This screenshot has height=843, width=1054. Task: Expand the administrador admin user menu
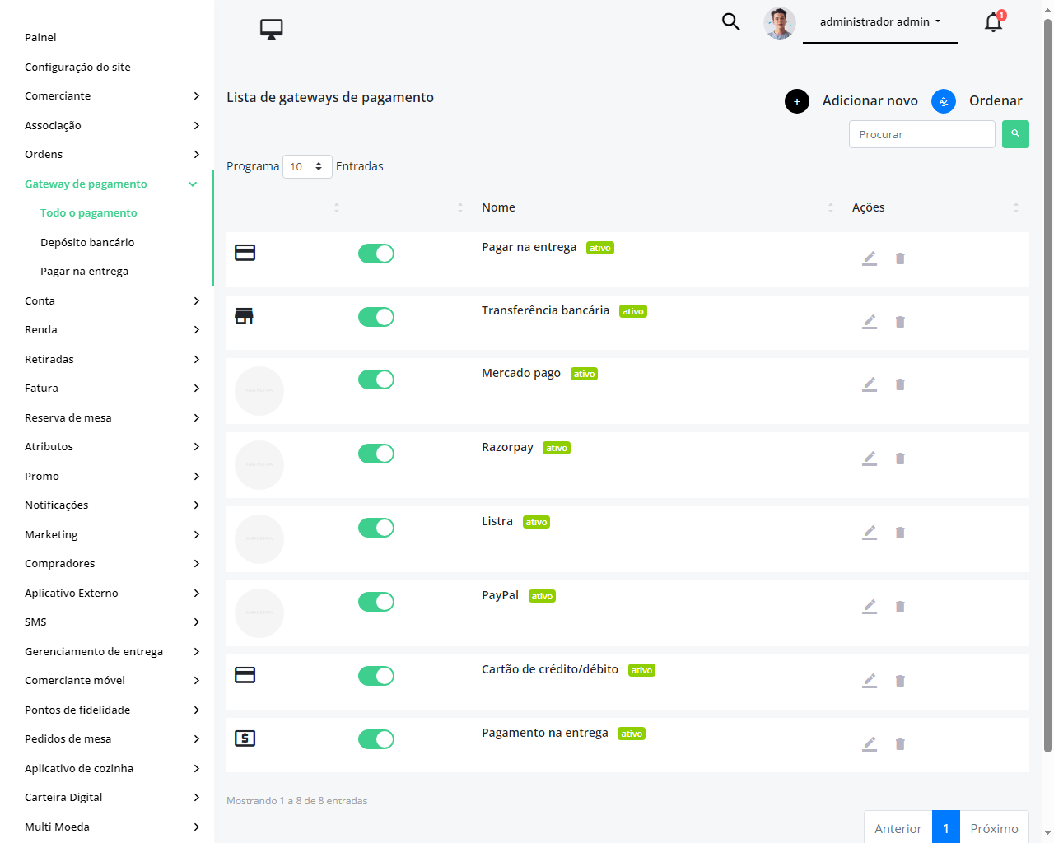pyautogui.click(x=879, y=22)
